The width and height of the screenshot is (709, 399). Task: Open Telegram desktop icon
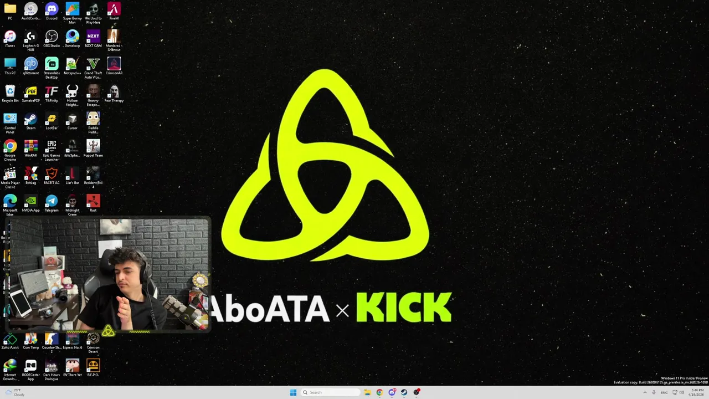coord(52,203)
